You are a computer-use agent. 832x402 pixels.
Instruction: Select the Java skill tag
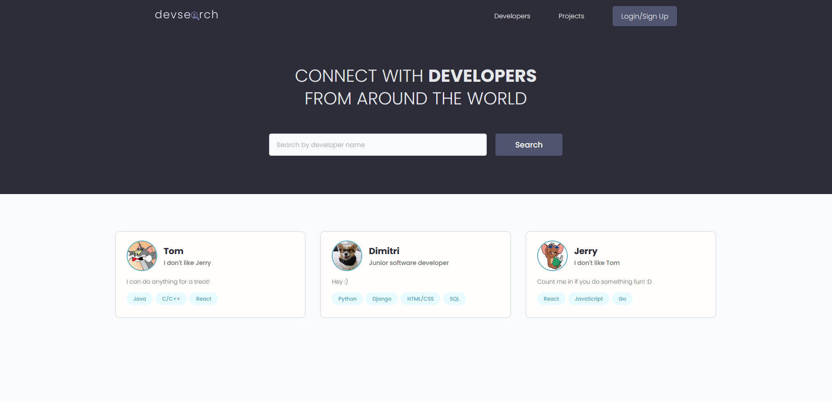139,299
